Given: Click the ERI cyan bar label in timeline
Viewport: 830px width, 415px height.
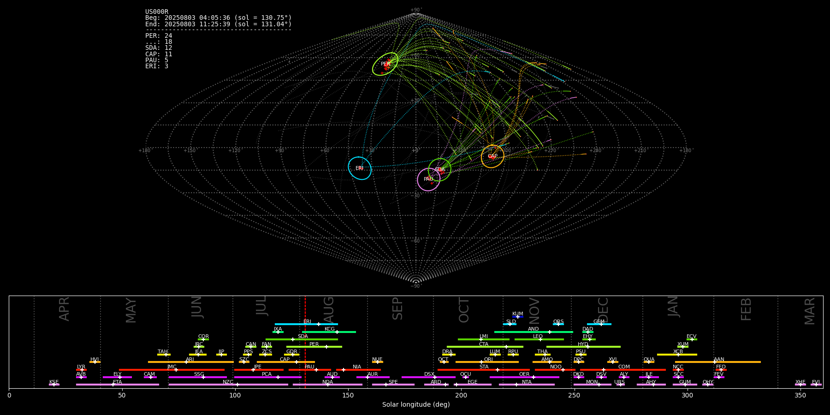Looking at the screenshot, I should click(308, 322).
